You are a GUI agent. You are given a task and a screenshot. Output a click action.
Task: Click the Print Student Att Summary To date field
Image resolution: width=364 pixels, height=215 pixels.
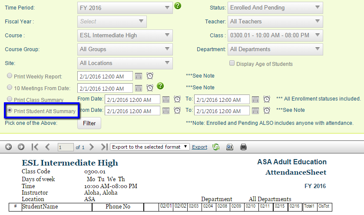point(222,111)
